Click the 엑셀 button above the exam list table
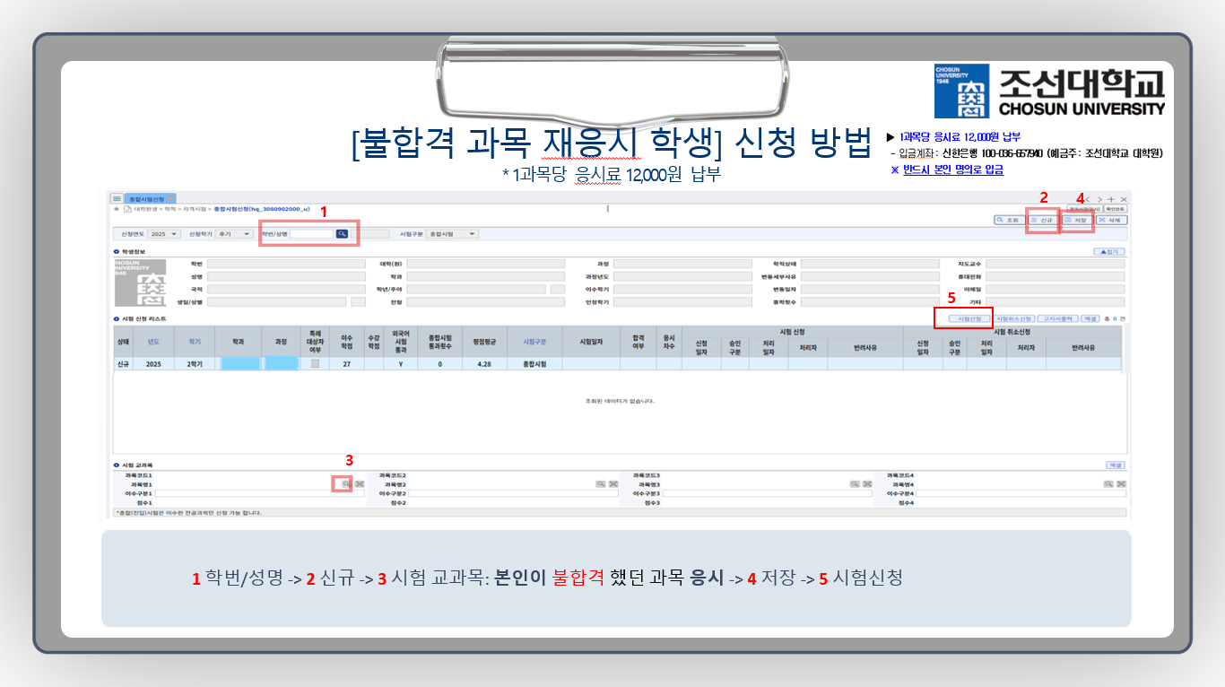Screen dimensions: 1225x687 coord(1090,318)
